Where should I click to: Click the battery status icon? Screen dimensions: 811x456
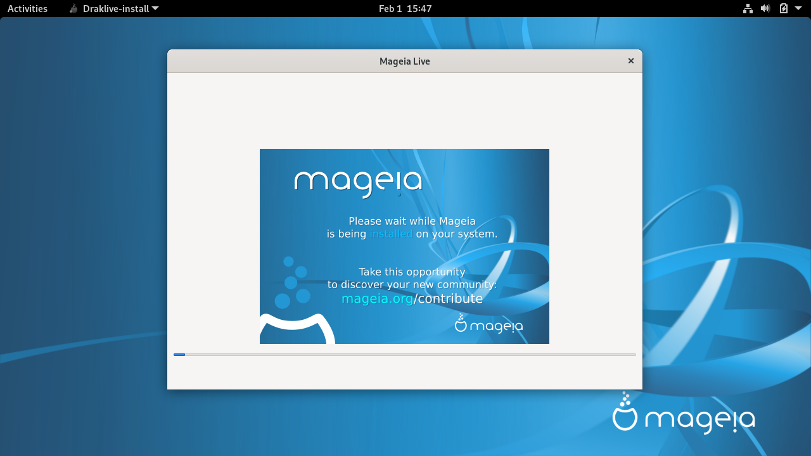[783, 8]
